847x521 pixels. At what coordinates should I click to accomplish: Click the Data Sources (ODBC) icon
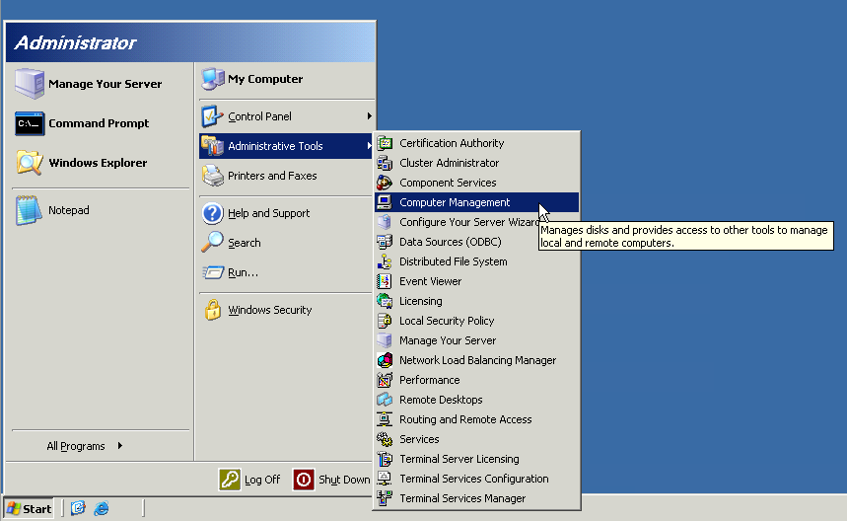click(x=385, y=242)
